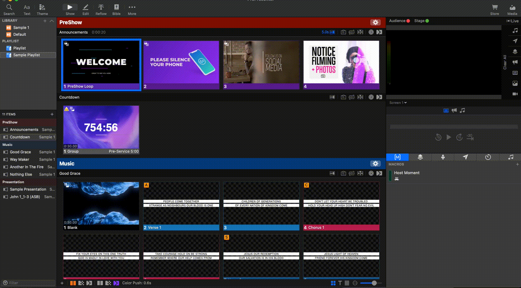Image resolution: width=521 pixels, height=288 pixels.
Task: Switch to the Audio bin tab
Action: (510, 157)
